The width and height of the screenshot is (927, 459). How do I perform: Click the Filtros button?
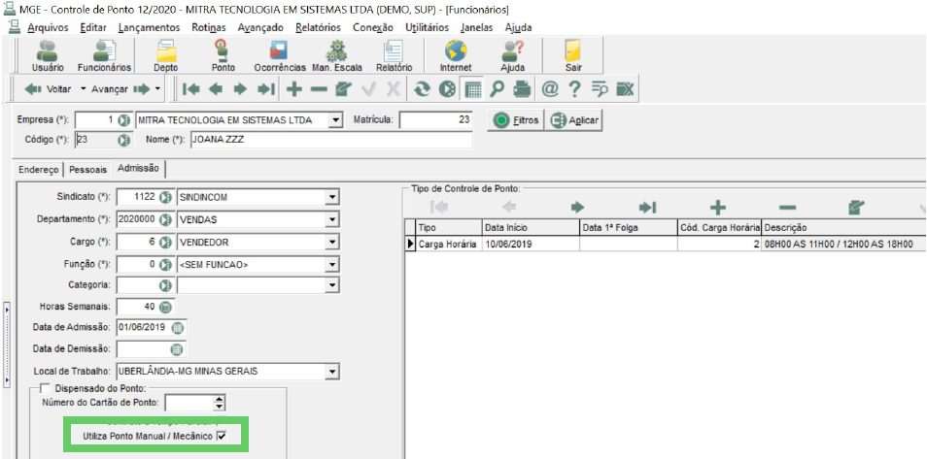coord(516,120)
